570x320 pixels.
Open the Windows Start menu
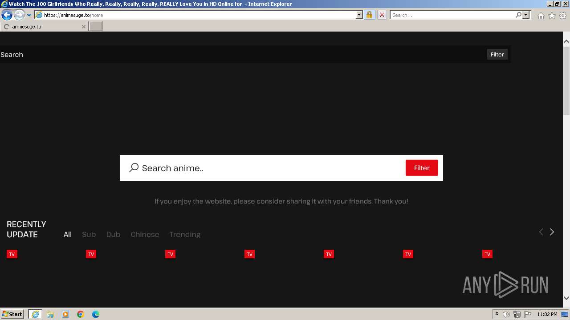pos(12,314)
